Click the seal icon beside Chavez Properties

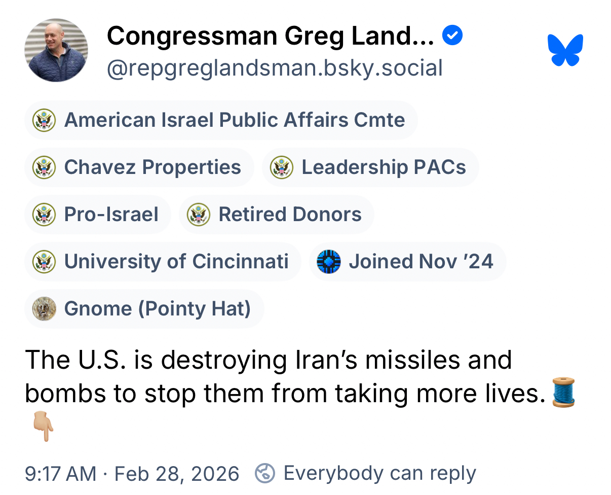pyautogui.click(x=44, y=167)
